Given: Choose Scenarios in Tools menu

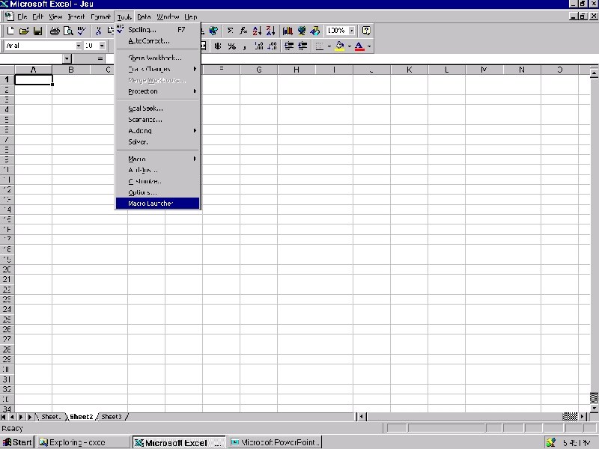Looking at the screenshot, I should 157,120.
